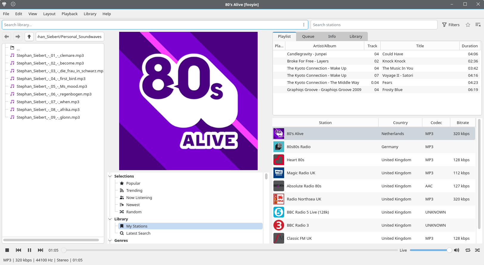This screenshot has height=265, width=484.
Task: Collapse the Library group in tree
Action: (x=110, y=219)
